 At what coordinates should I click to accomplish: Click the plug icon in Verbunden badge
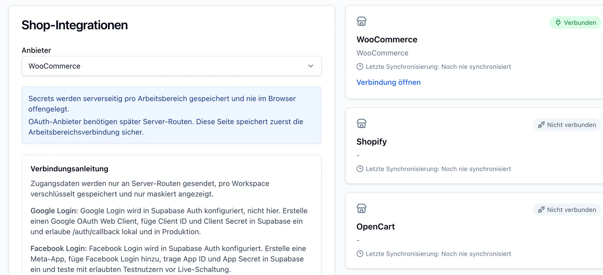click(x=558, y=23)
